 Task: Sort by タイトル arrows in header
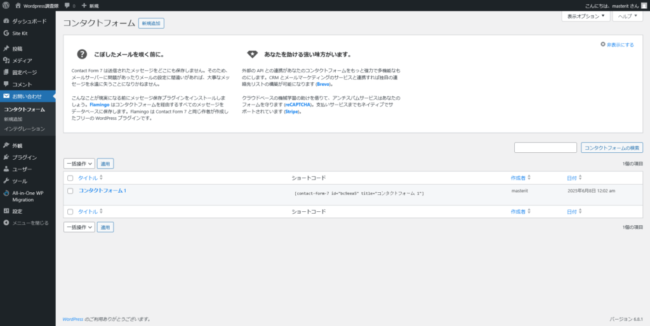(101, 178)
